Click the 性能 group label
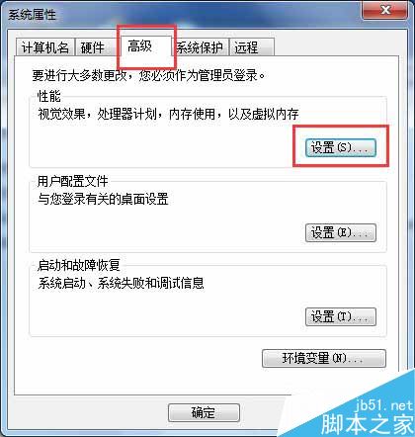 [48, 96]
